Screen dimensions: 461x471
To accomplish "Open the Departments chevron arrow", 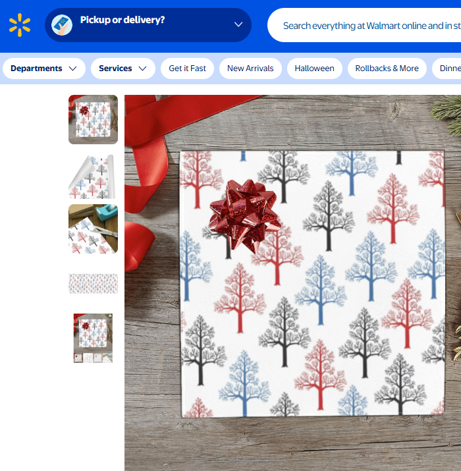I will pos(72,69).
